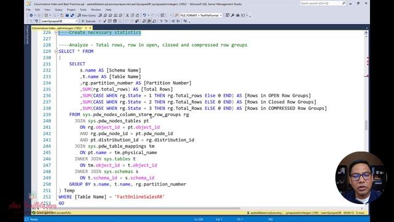Viewport: 394px width, 222px height.
Task: Click '[Rows in COMPRESSED Row Groups]' text
Action: 286,109
